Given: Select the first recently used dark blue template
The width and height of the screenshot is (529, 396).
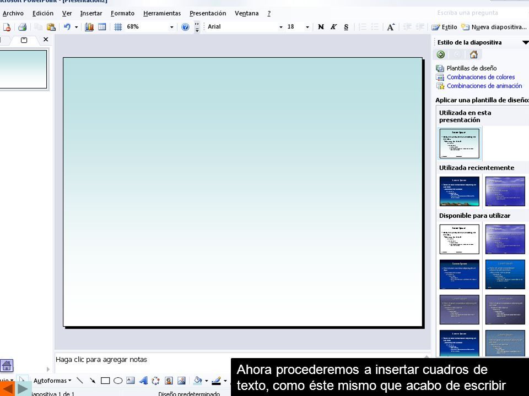Looking at the screenshot, I should tap(460, 191).
